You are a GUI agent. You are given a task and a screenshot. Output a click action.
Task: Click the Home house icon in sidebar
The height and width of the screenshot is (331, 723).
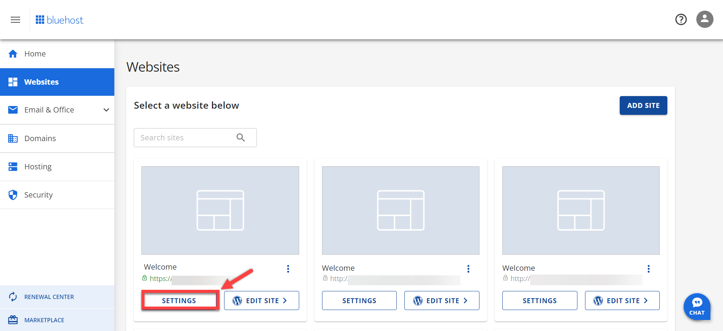coord(13,54)
